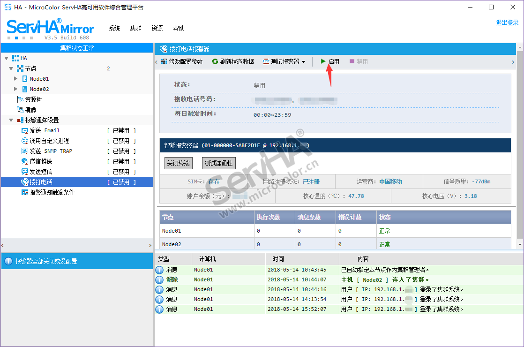Select 发送 Email alarm setting

pos(45,130)
